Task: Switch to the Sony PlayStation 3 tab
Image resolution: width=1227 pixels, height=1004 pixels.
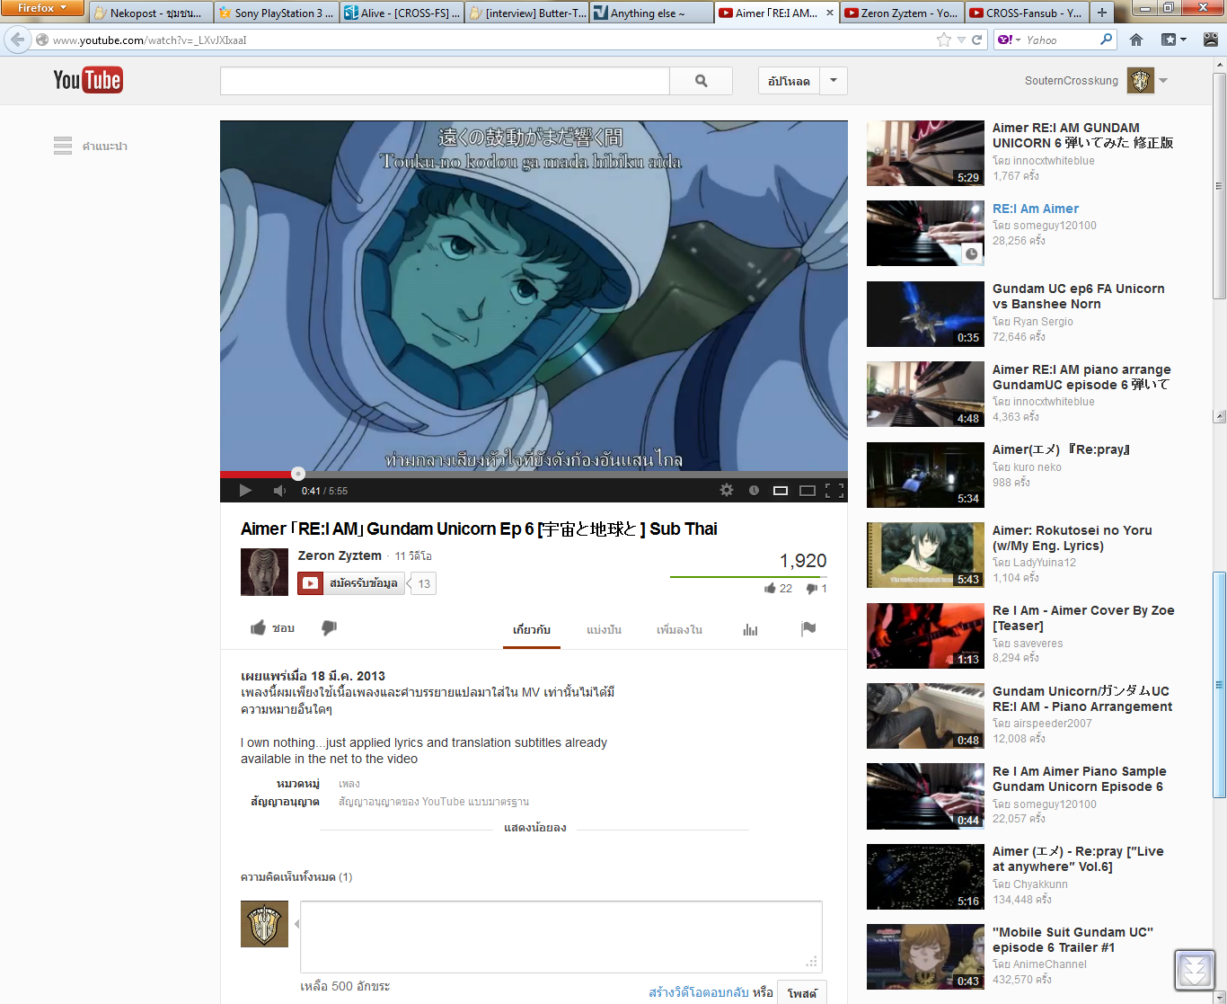Action: point(277,13)
